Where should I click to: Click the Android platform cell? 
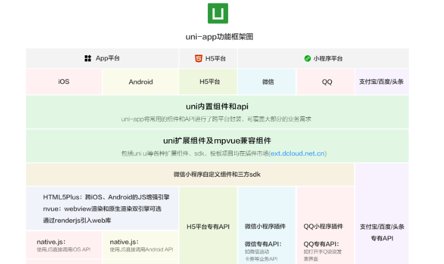141,82
